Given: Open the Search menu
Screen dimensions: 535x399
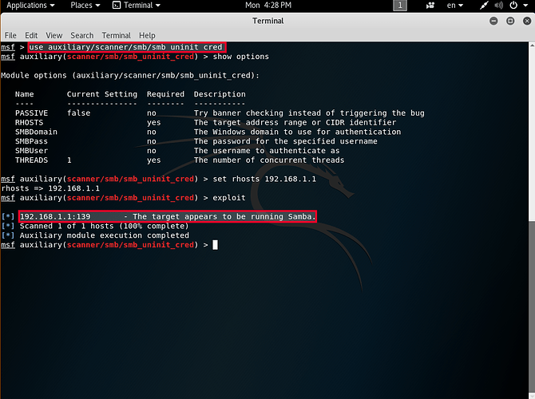Looking at the screenshot, I should click(81, 35).
